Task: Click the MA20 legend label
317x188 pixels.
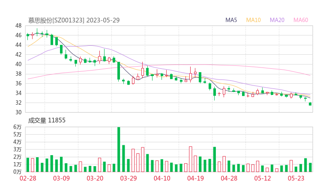Action: (x=277, y=20)
